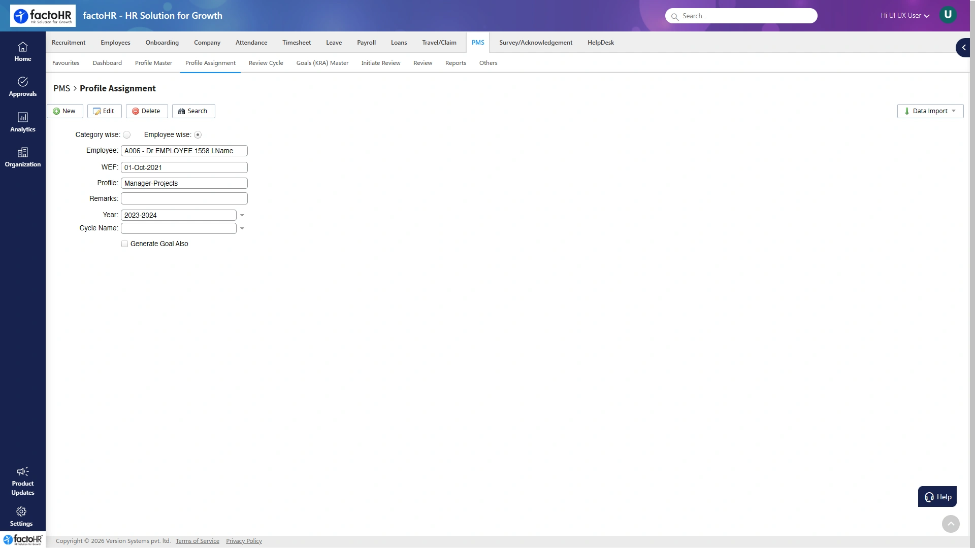Click the Employee input field
The width and height of the screenshot is (975, 548).
click(184, 151)
